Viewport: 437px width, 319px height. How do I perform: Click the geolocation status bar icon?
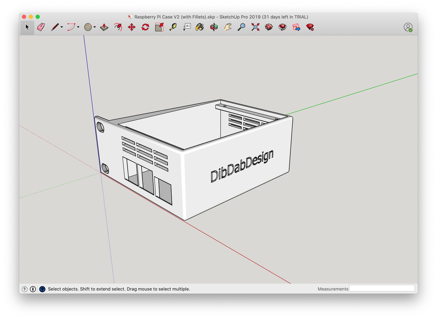[x=25, y=289]
